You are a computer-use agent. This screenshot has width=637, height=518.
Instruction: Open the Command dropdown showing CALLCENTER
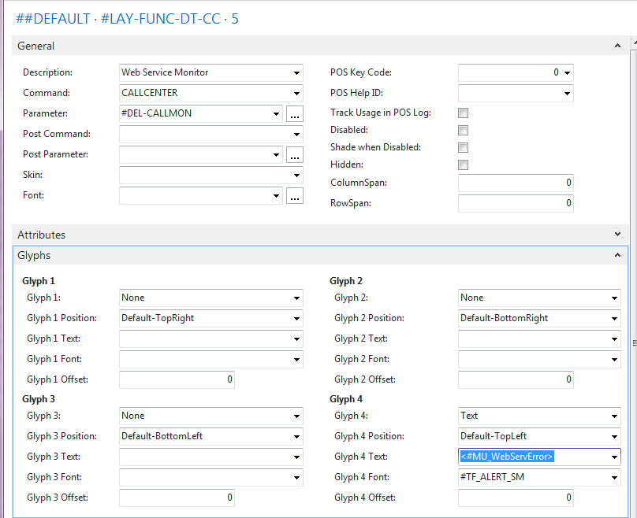296,93
